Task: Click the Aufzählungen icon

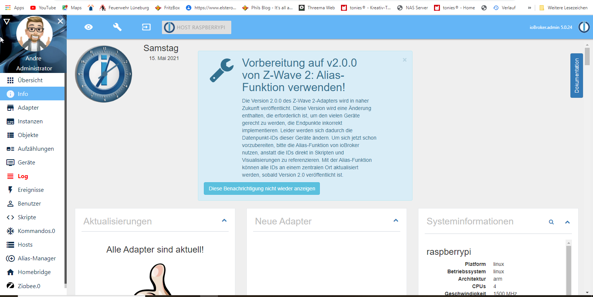Action: [x=10, y=149]
